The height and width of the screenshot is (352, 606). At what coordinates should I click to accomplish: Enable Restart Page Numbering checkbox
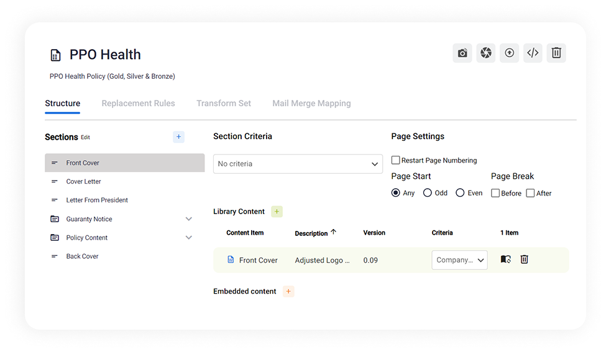[x=396, y=160]
